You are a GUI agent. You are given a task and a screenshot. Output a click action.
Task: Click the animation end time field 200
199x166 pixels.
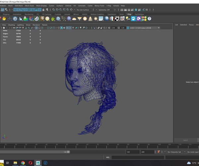[x=147, y=152]
